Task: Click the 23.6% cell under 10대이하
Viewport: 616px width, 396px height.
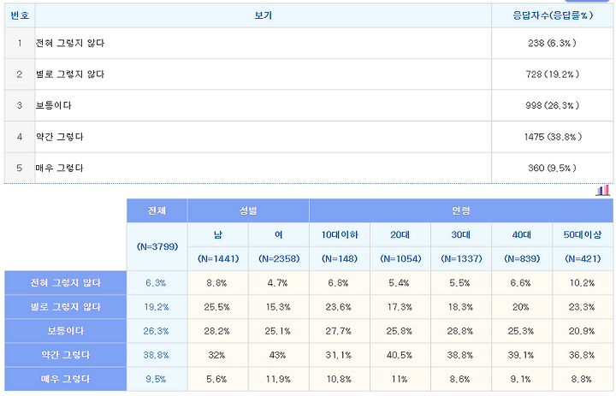Action: click(x=339, y=307)
